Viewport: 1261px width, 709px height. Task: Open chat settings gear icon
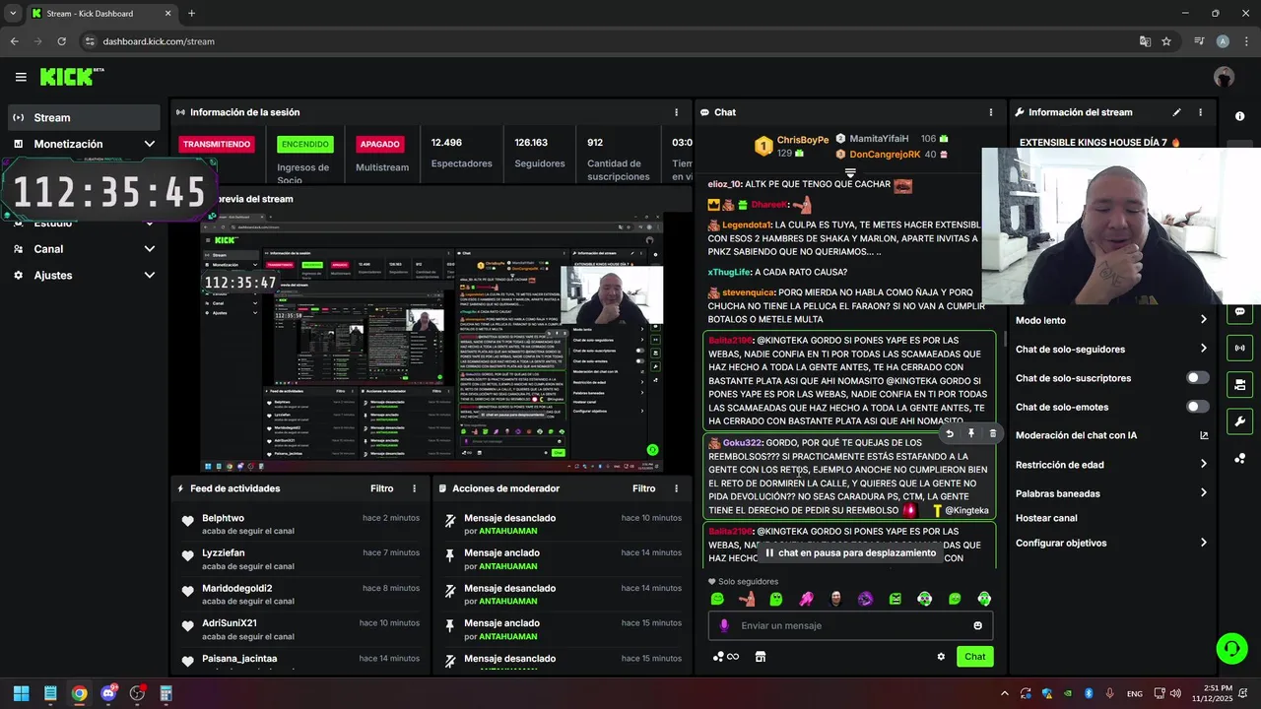tap(941, 657)
